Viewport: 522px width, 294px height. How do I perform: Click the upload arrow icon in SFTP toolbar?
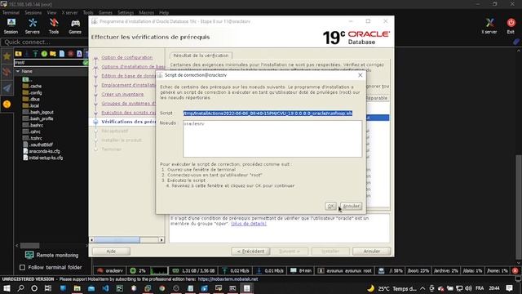(35, 54)
